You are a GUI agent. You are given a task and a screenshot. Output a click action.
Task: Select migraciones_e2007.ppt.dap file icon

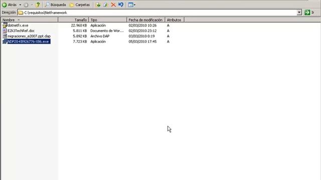pos(5,36)
